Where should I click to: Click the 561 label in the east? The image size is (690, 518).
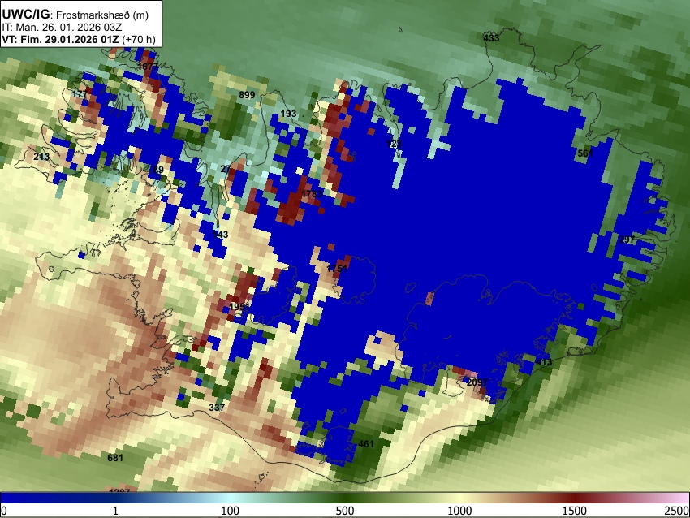[585, 153]
